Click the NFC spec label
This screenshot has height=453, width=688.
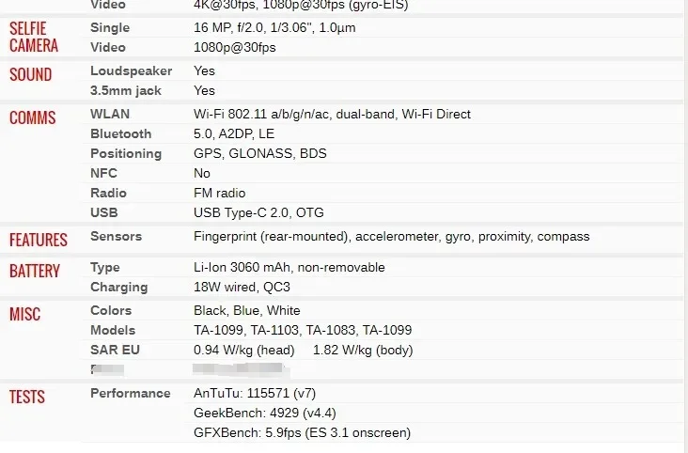pyautogui.click(x=103, y=173)
